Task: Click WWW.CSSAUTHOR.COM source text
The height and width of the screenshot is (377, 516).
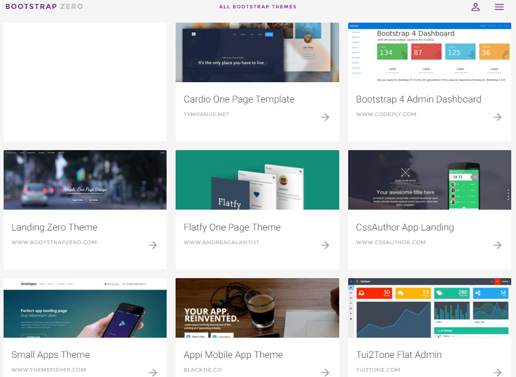Action: [x=390, y=242]
